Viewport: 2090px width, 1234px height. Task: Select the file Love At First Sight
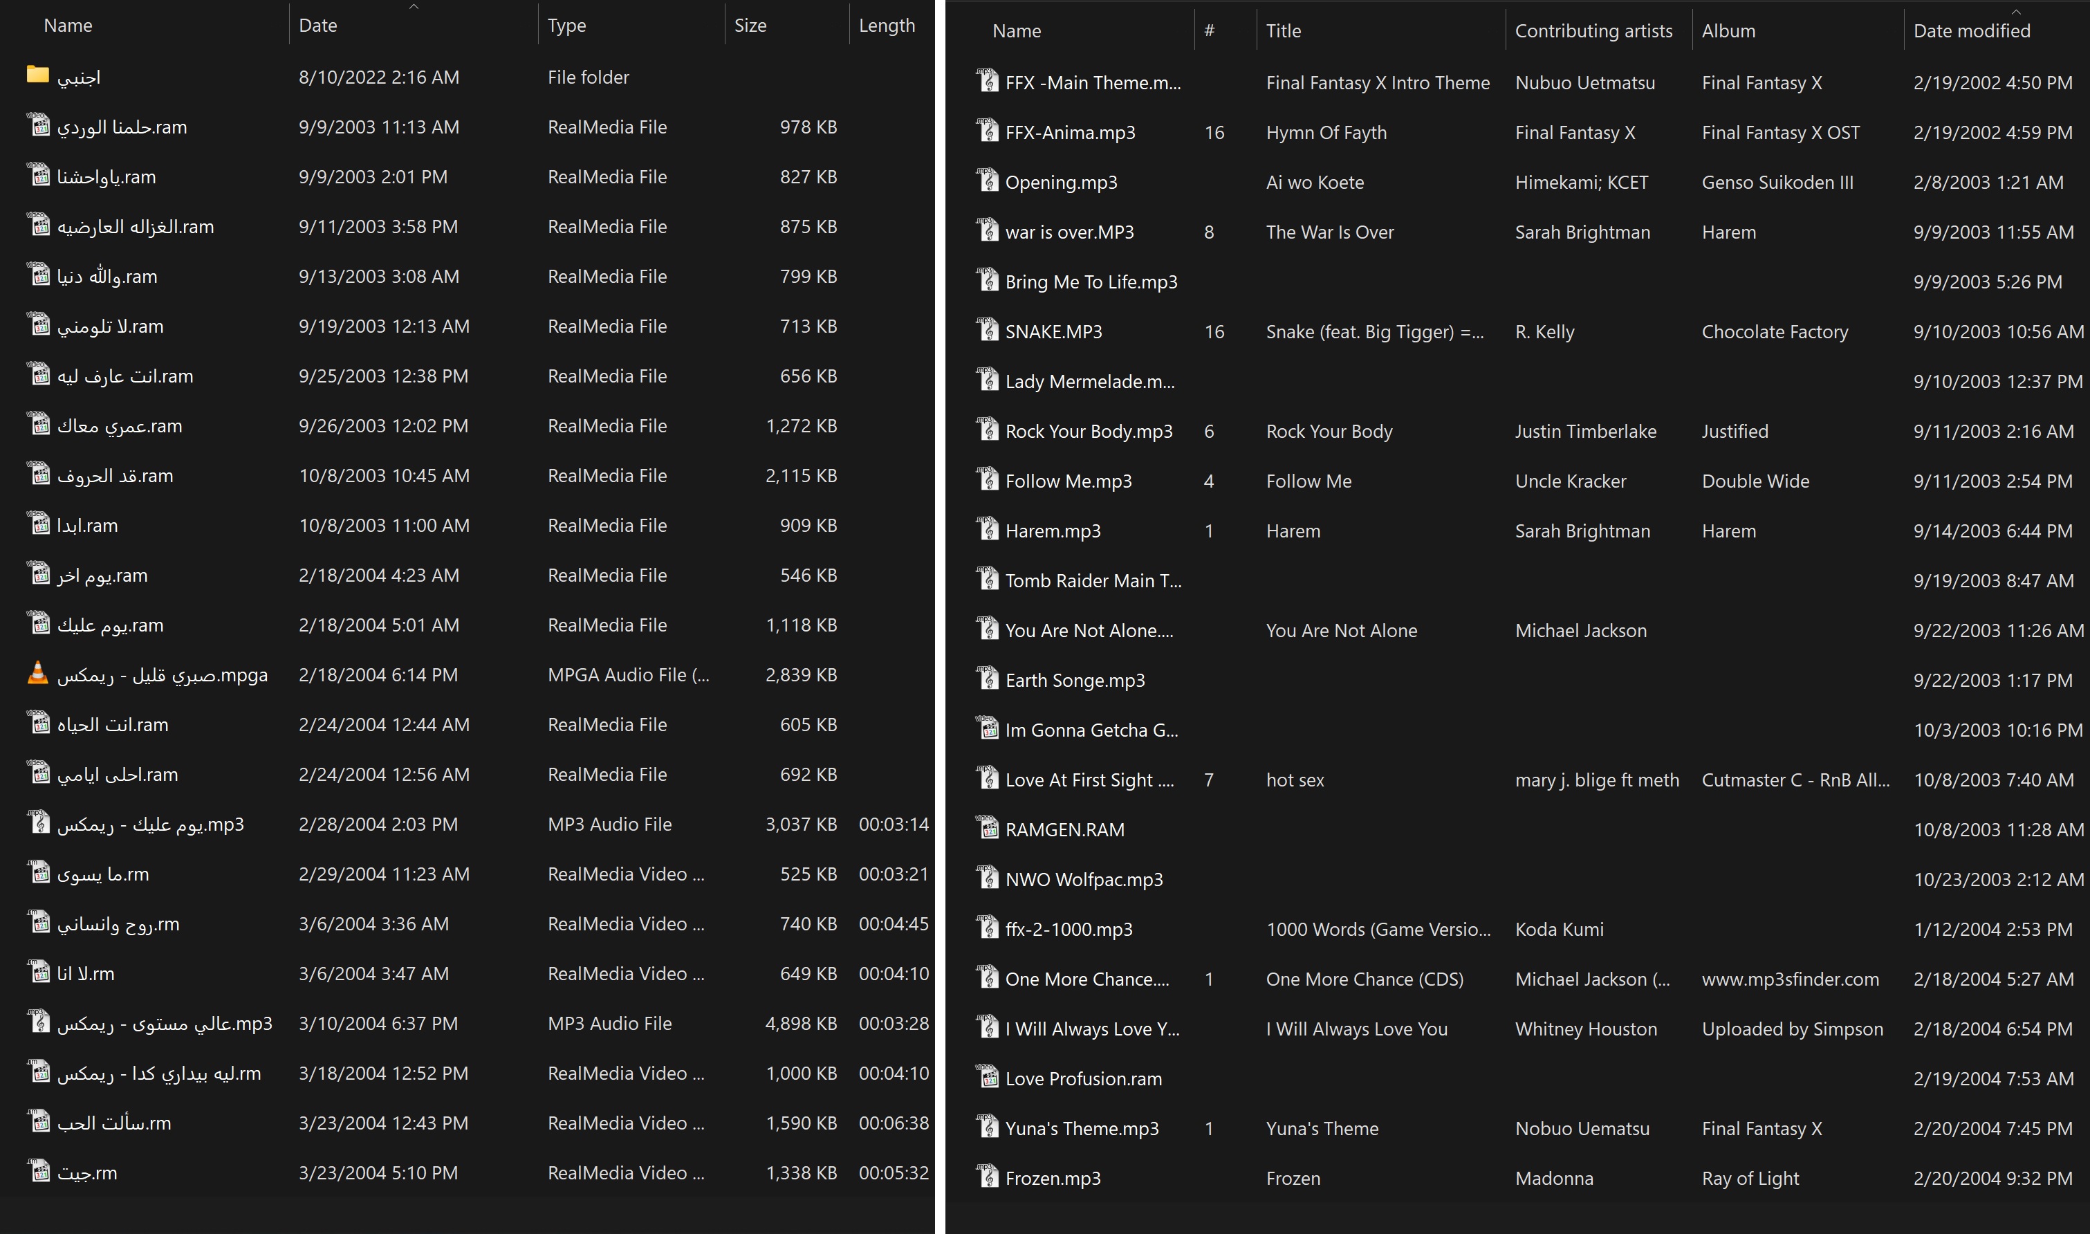click(x=1090, y=780)
